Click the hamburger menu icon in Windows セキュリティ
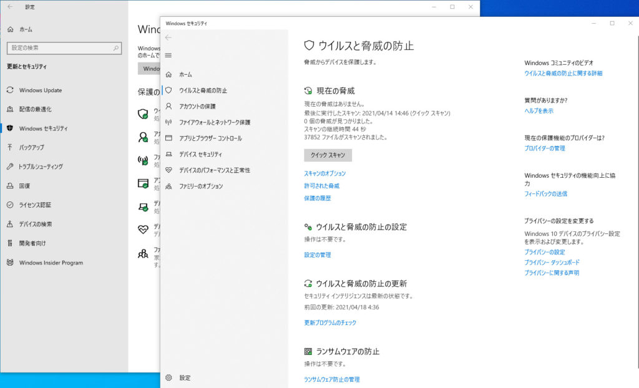The height and width of the screenshot is (388, 639). [168, 56]
